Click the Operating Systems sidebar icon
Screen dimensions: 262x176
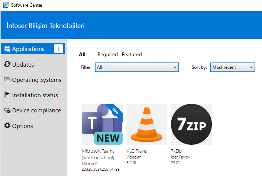(x=7, y=80)
